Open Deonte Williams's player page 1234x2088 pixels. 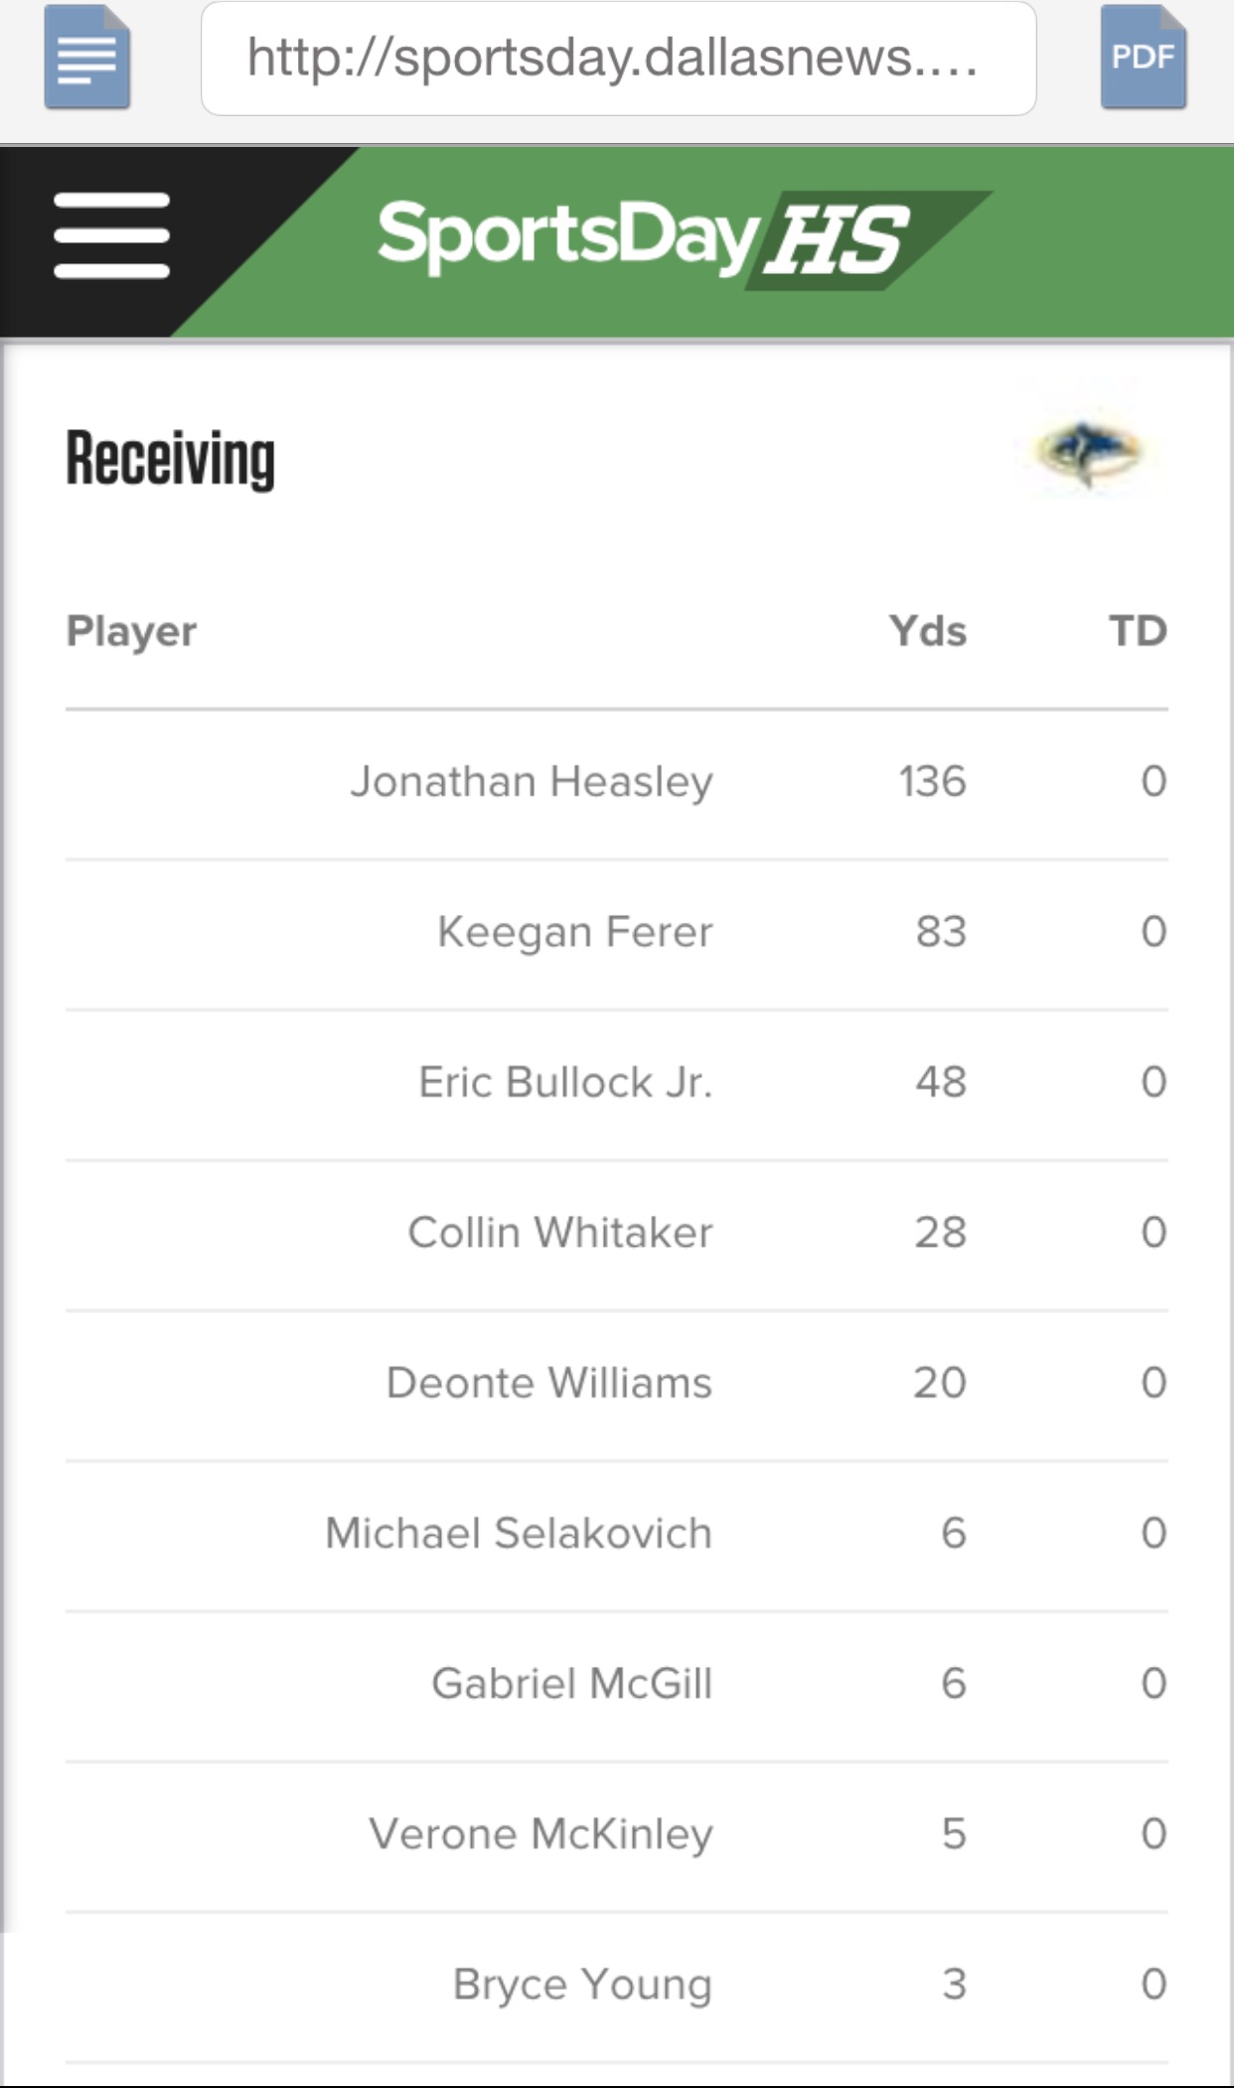(549, 1383)
